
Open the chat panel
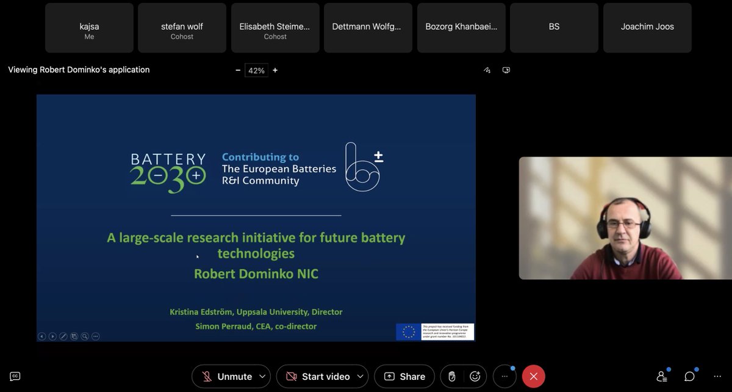[x=689, y=377]
